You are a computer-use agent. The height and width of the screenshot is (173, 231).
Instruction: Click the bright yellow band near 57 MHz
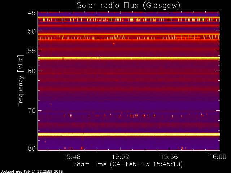tap(129, 58)
